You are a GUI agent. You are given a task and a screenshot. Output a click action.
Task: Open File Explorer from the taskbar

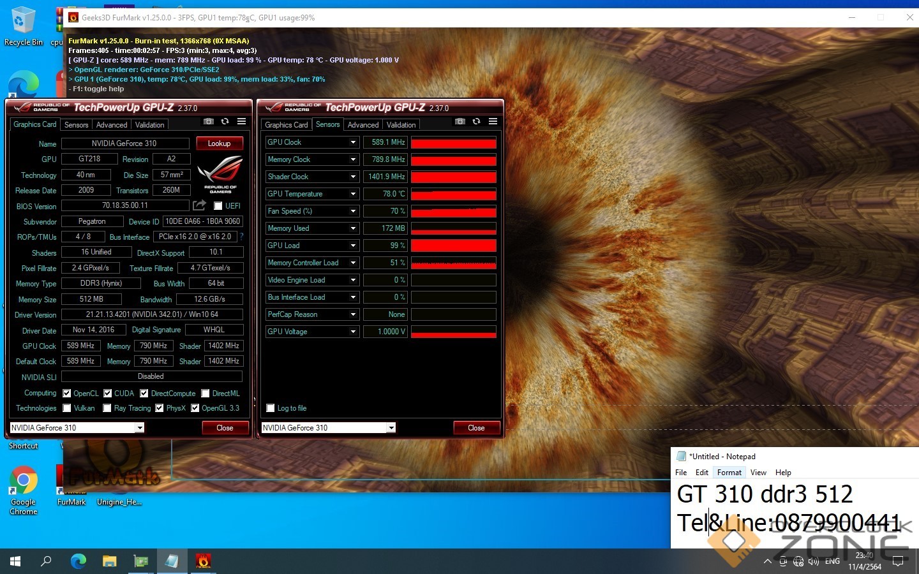click(109, 561)
